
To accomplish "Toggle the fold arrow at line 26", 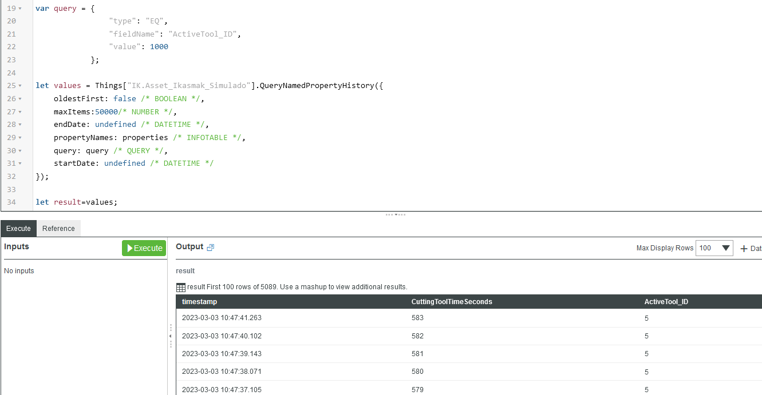I will click(21, 99).
